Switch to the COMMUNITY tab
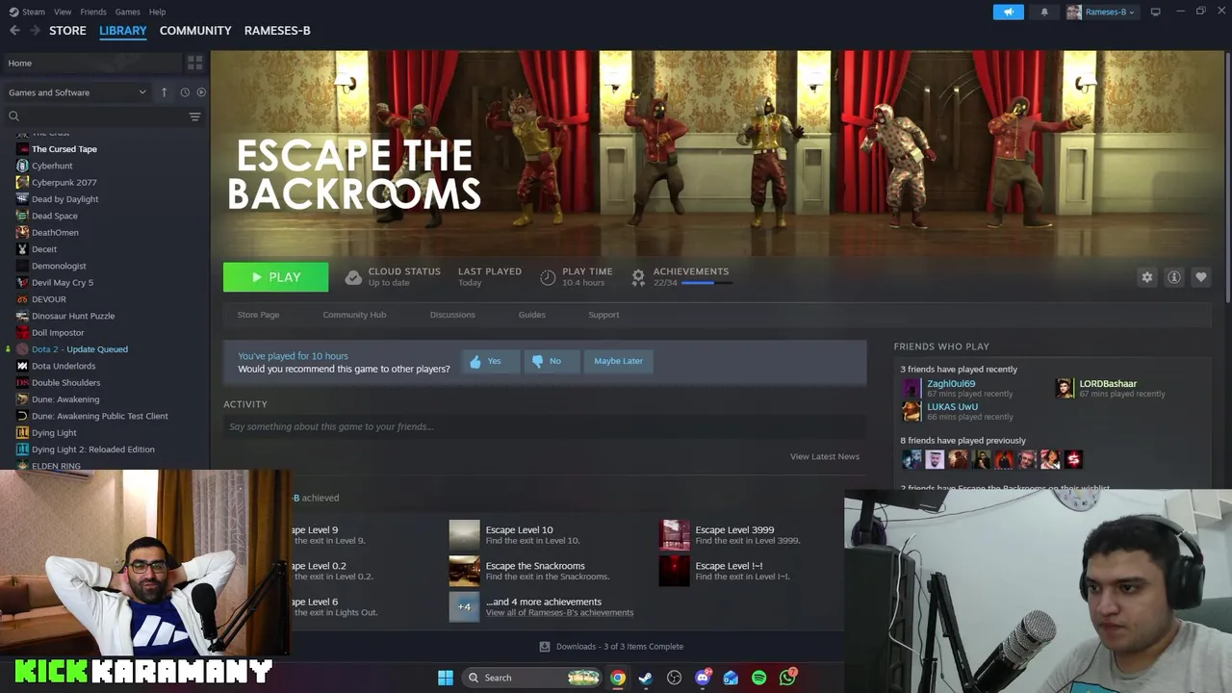This screenshot has height=693, width=1232. coord(195,31)
